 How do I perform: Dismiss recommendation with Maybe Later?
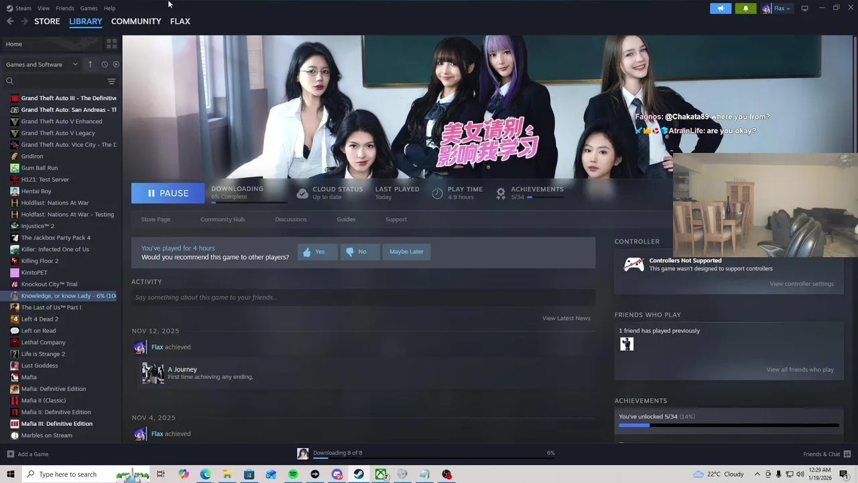tap(406, 252)
